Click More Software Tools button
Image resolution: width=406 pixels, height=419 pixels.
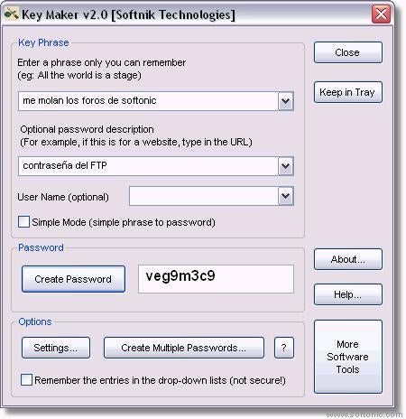click(x=348, y=357)
